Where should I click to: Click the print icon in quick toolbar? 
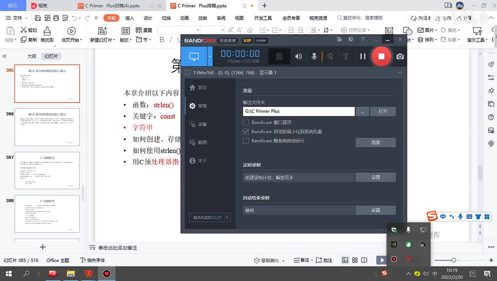(56, 18)
